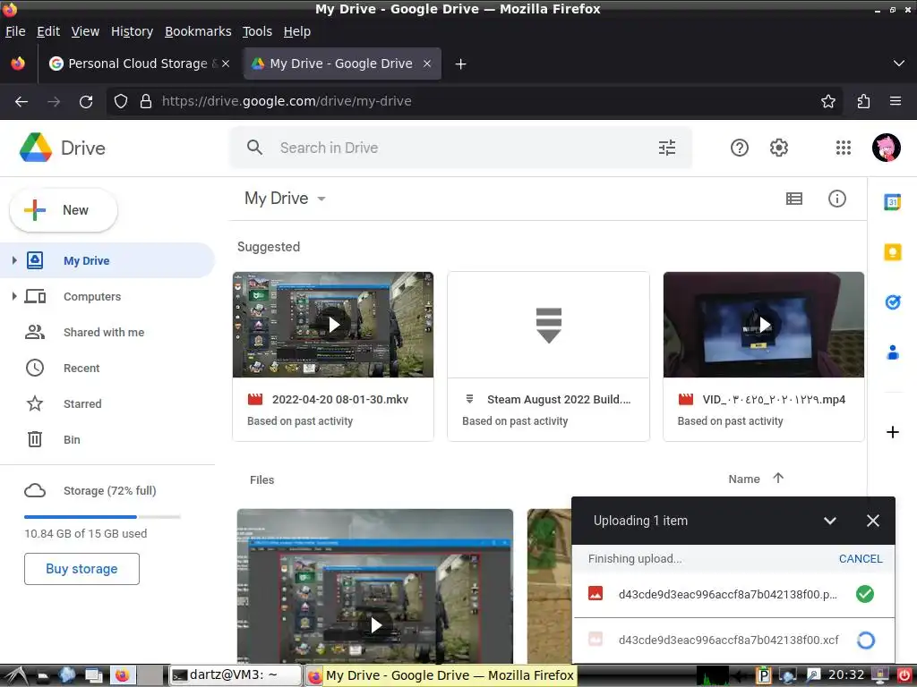The height and width of the screenshot is (687, 917).
Task: Click Buy storage button
Action: coord(81,568)
